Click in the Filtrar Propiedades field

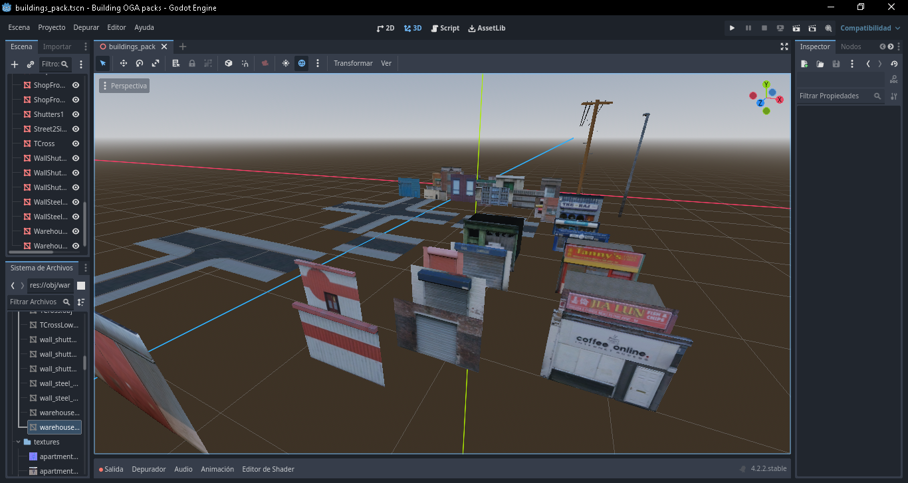(841, 96)
